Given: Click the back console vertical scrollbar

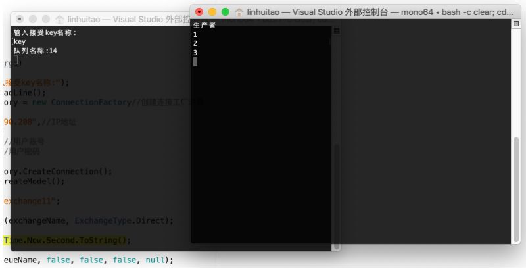Looking at the screenshot, I should (337, 198).
